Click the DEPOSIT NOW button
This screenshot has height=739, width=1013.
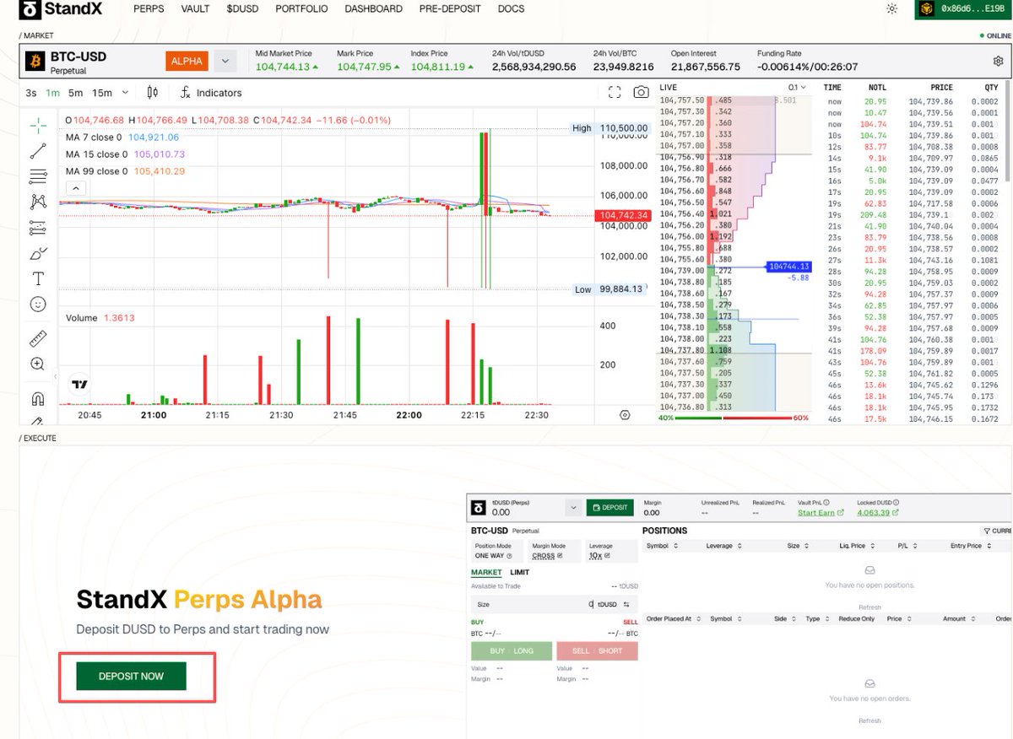[131, 677]
